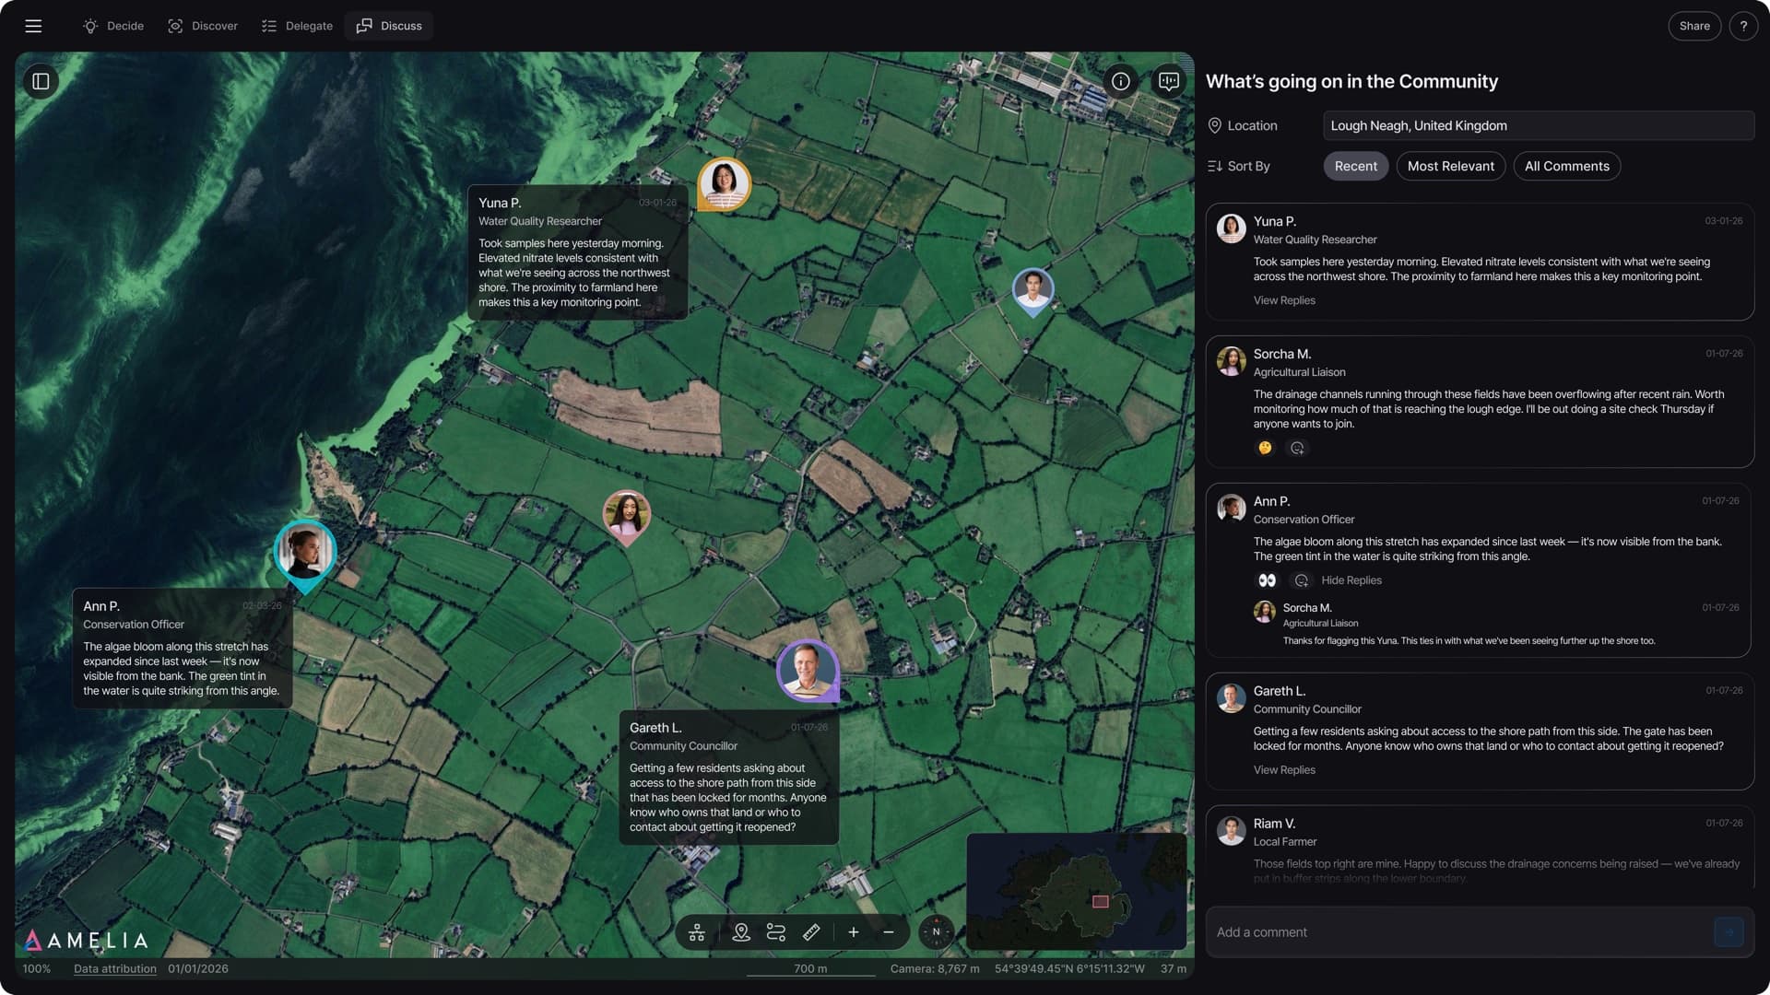
Task: Click the network hierarchy tool on map toolbar
Action: coord(697,932)
